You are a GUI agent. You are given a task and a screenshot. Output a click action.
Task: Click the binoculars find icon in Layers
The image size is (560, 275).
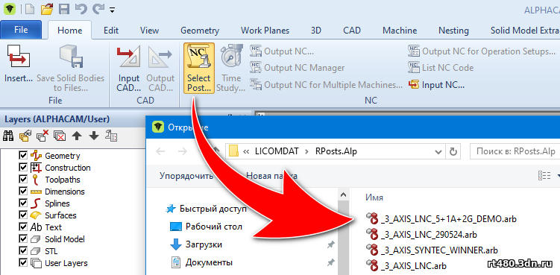tap(8, 136)
